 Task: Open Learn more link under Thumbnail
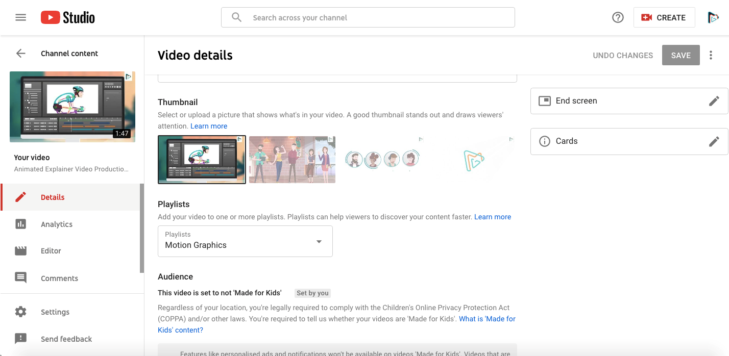click(209, 126)
